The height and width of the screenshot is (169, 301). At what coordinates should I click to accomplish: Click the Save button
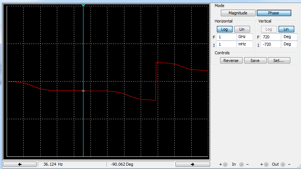[x=255, y=61]
